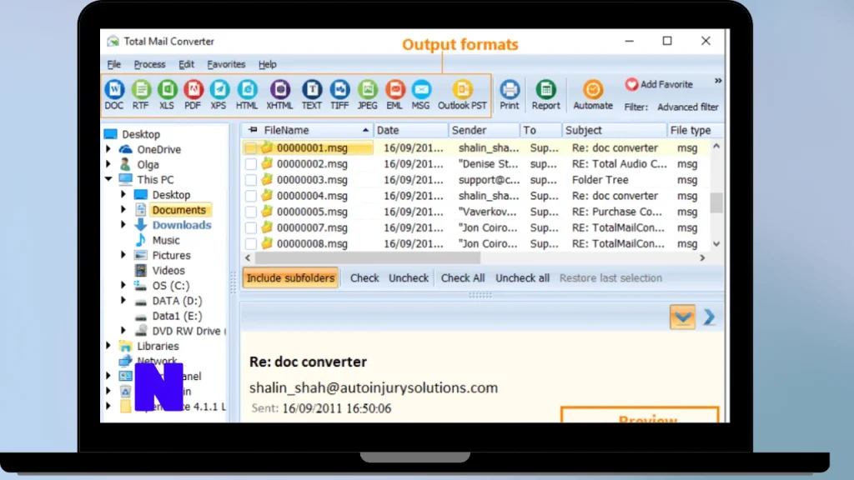Click next message blue arrow

pyautogui.click(x=709, y=317)
